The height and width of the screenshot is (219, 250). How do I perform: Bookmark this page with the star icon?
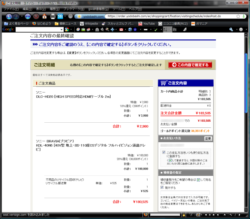coord(238,16)
